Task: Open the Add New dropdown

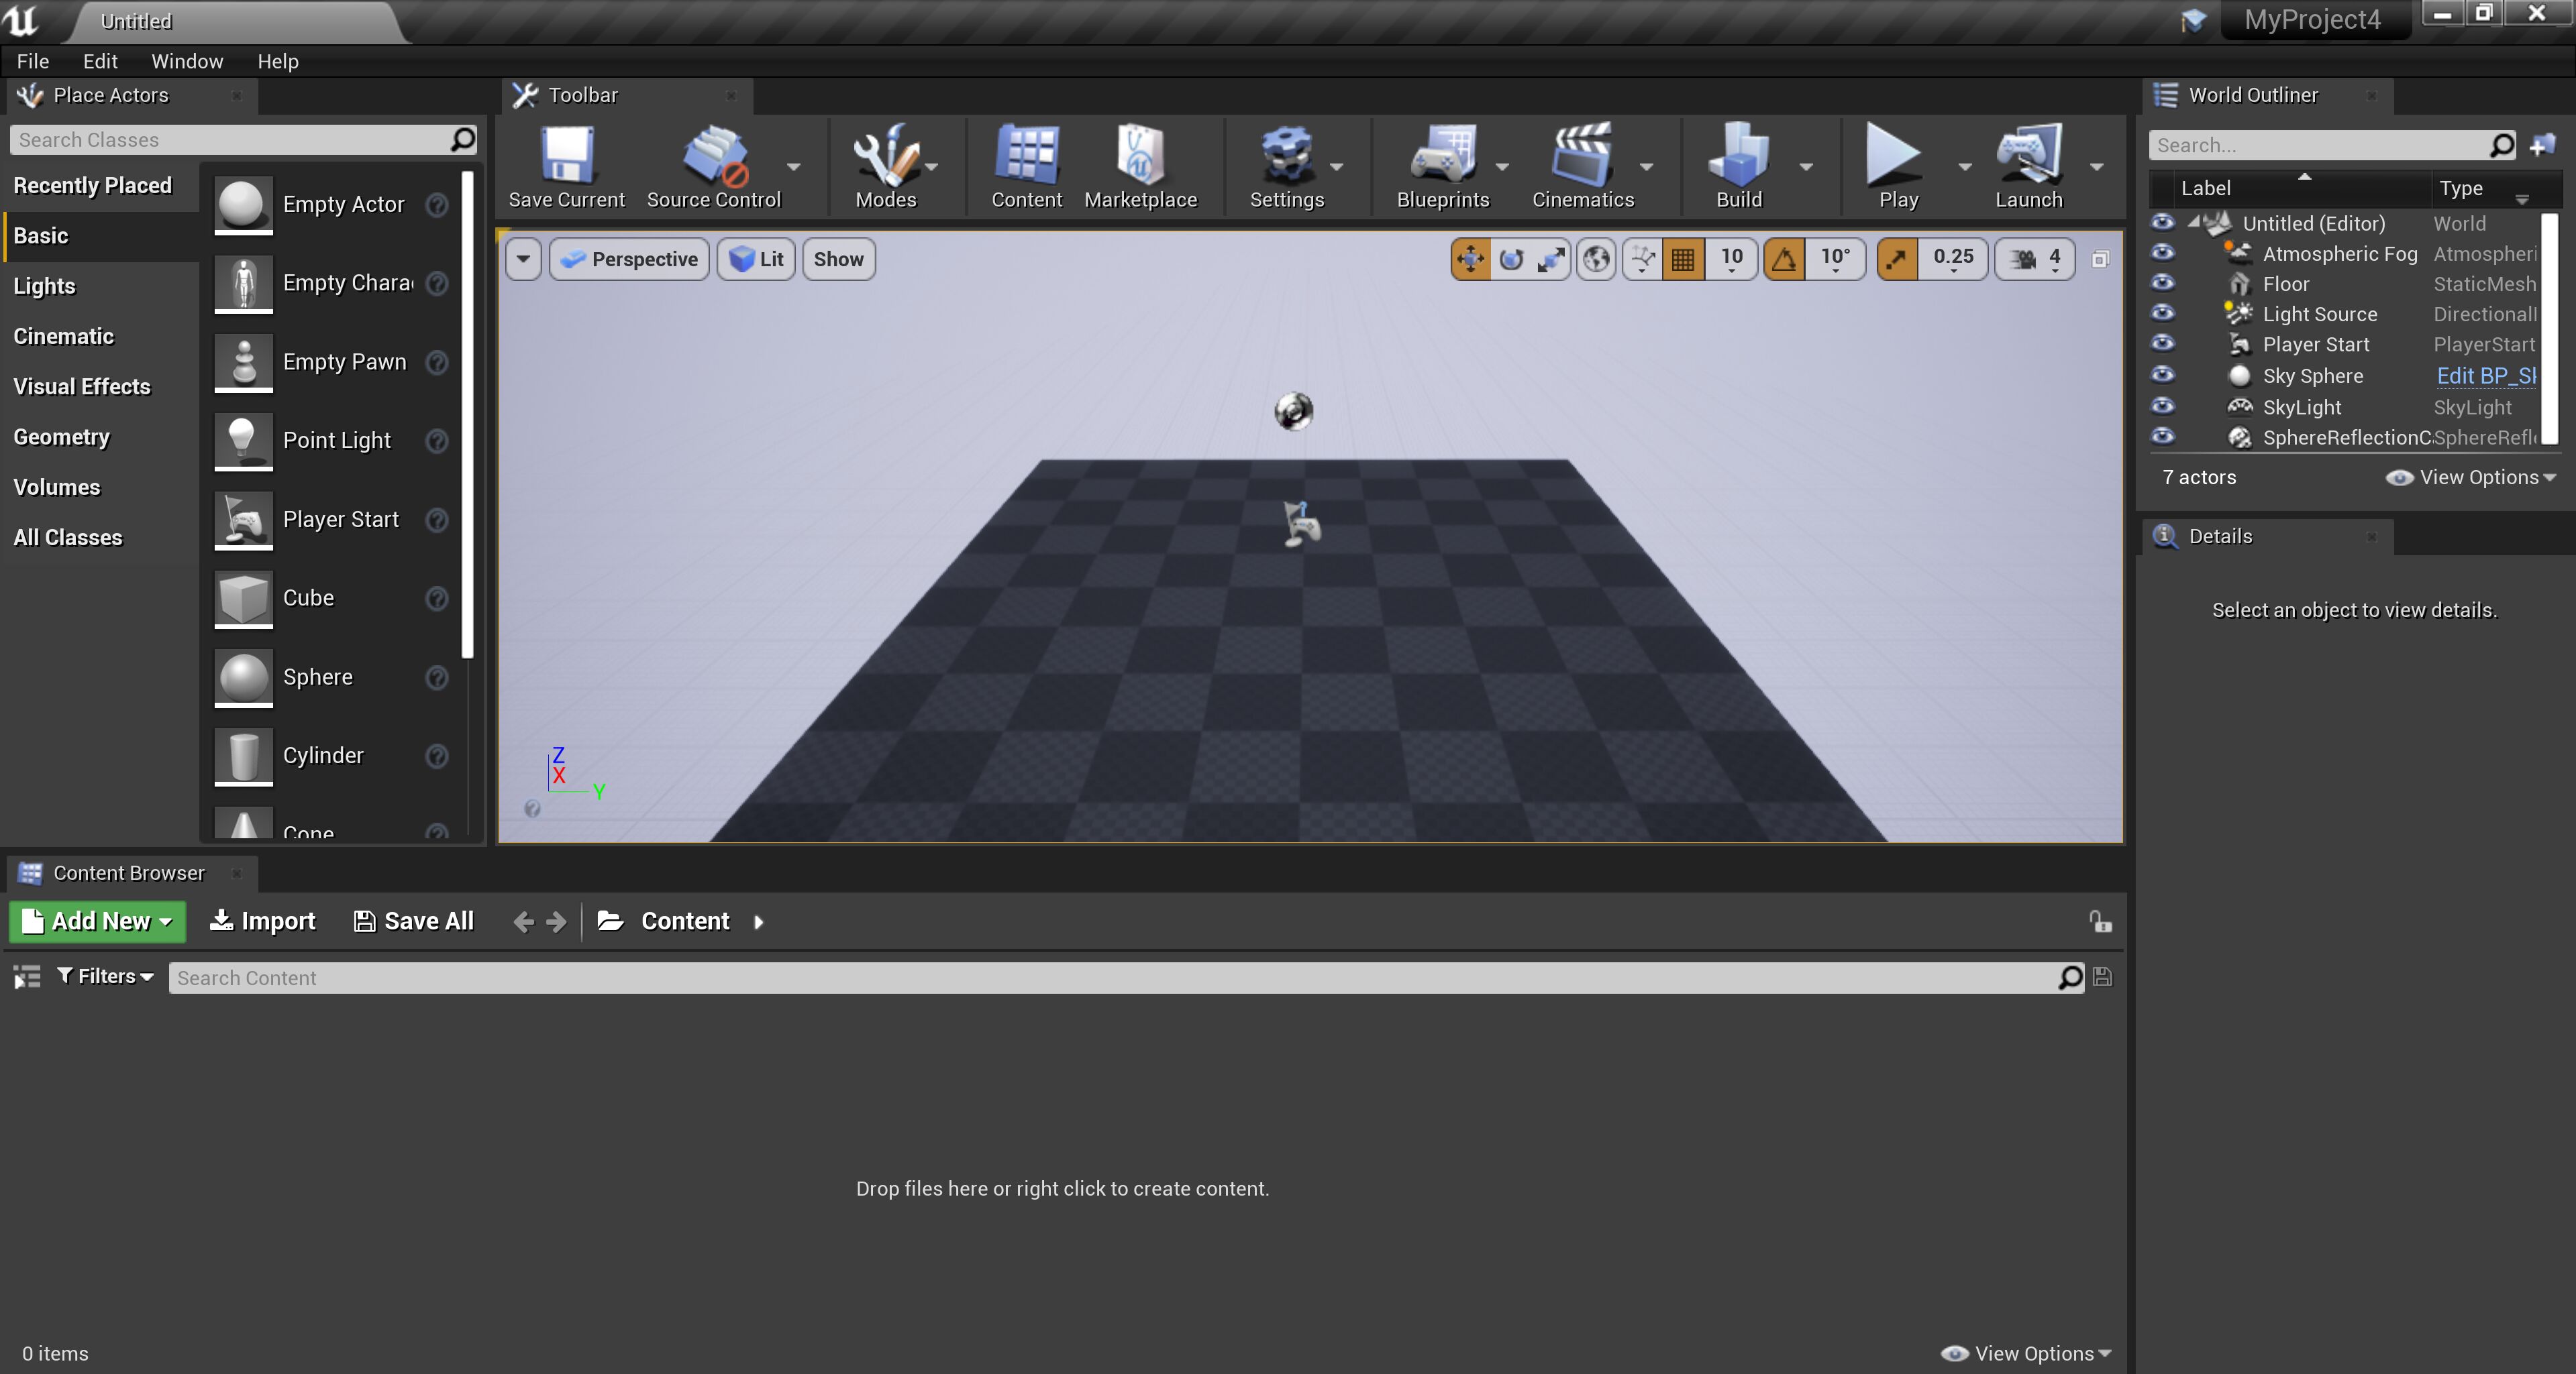Action: pos(97,920)
